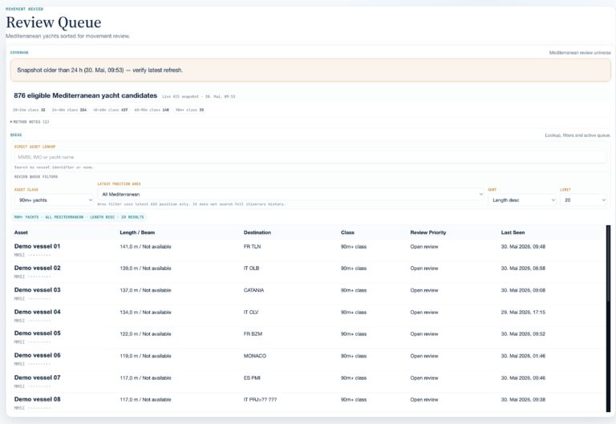Click the Mediterranean review universe label

tap(580, 53)
